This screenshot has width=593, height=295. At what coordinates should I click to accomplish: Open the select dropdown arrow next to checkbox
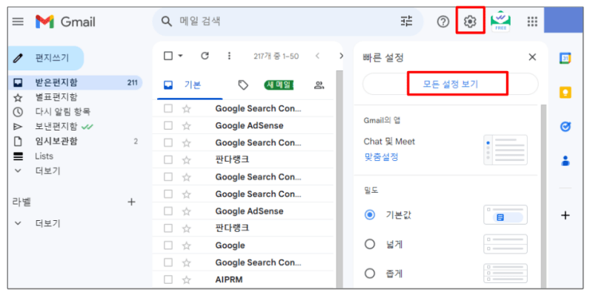click(x=180, y=56)
